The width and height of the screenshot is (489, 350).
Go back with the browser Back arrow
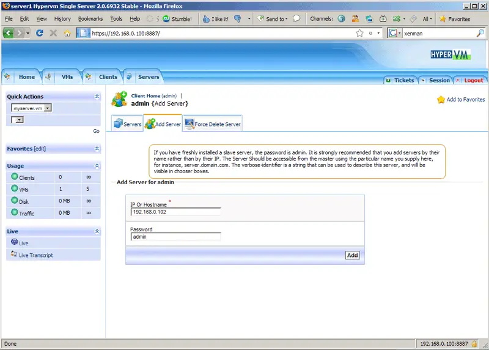pos(9,33)
